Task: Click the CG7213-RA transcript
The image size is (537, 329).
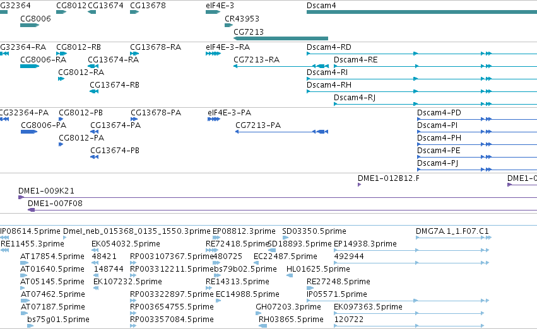Action: [x=280, y=66]
